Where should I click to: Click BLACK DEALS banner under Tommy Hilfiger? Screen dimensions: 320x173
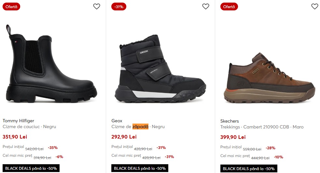(x=31, y=168)
